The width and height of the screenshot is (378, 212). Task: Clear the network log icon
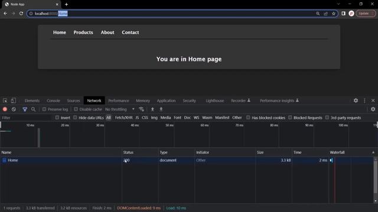[x=14, y=109]
